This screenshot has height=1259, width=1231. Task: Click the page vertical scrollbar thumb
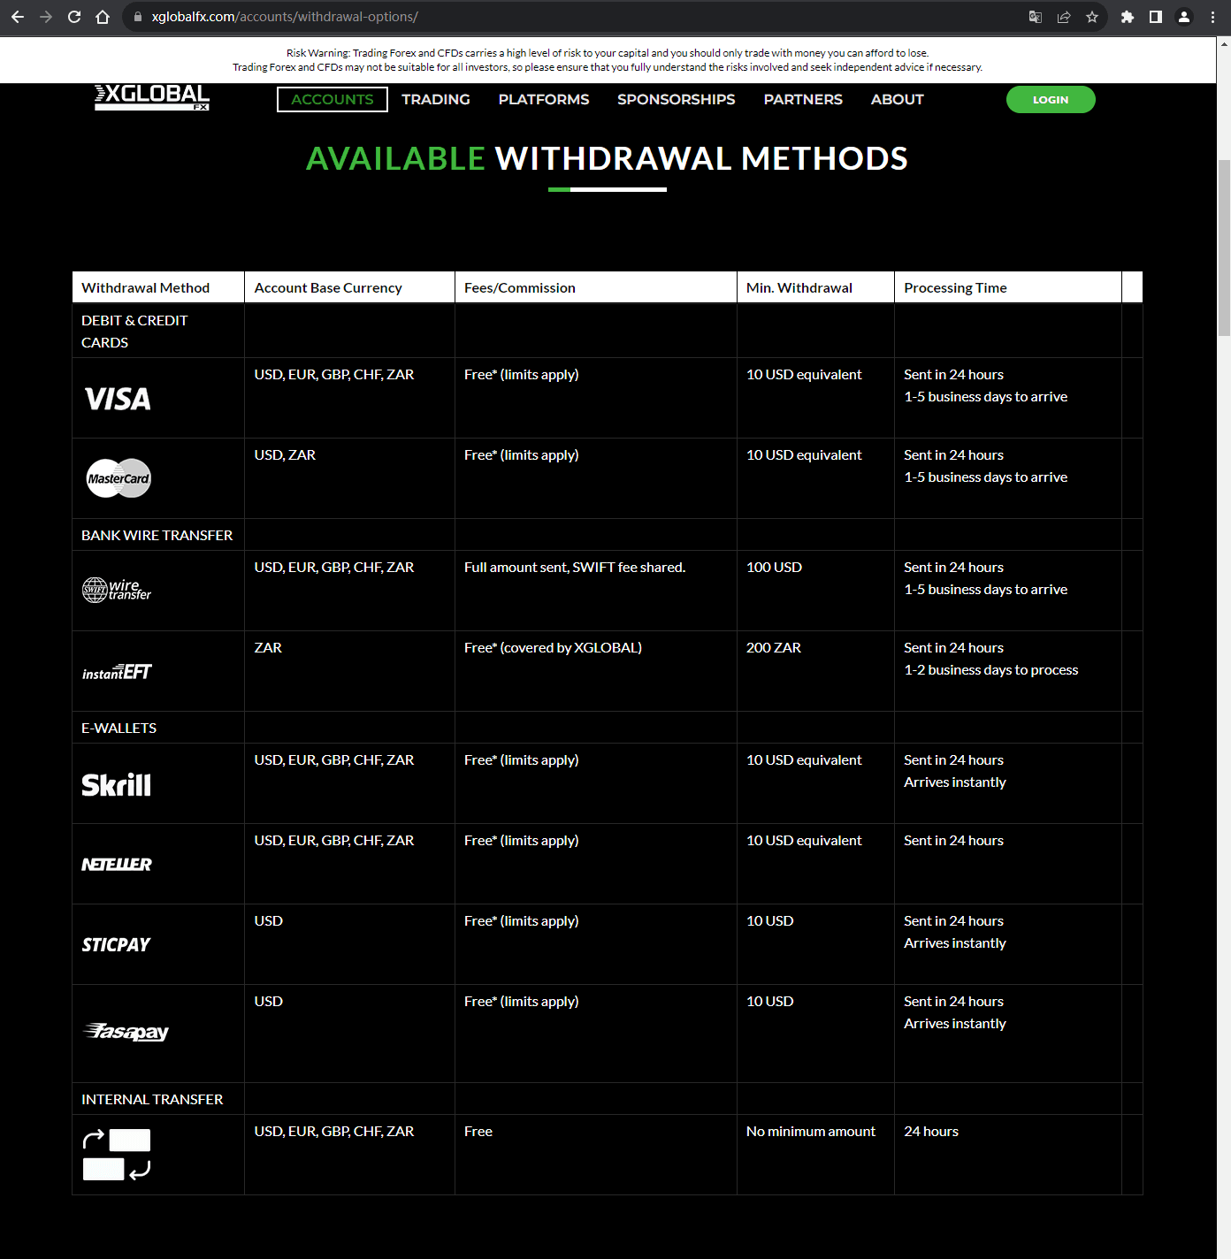click(x=1224, y=248)
